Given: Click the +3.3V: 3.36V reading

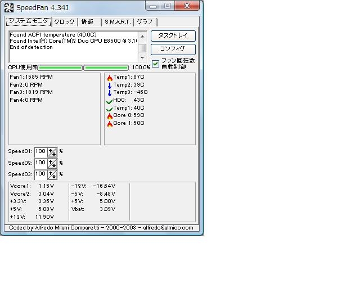Looking at the screenshot, I should 32,201.
